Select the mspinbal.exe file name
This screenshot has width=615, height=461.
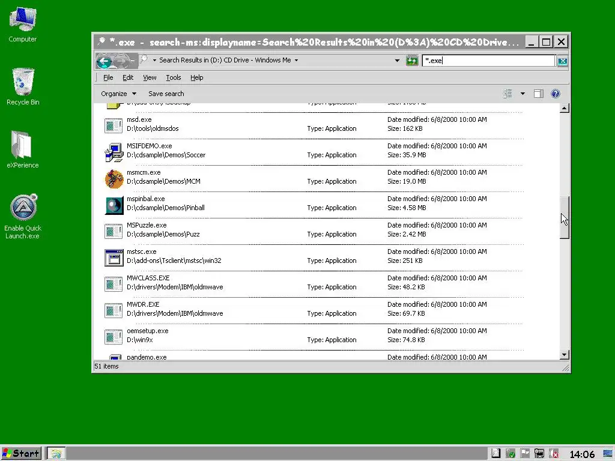145,199
